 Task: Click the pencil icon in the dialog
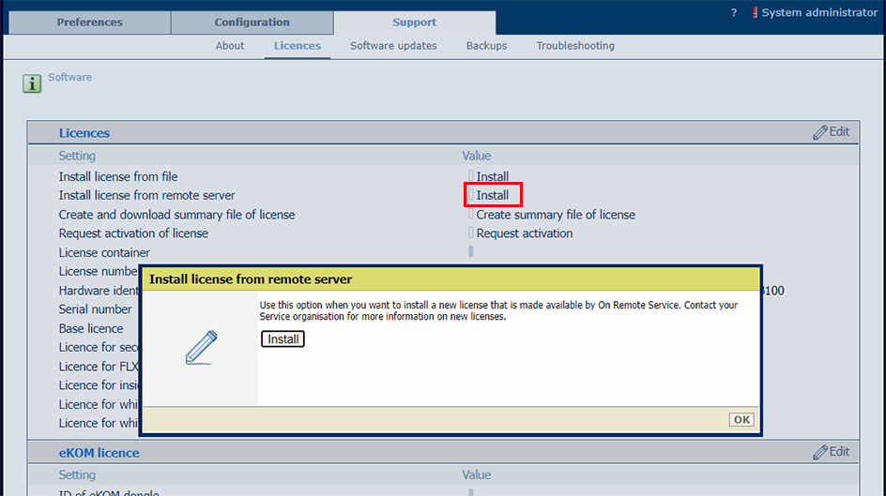click(201, 347)
